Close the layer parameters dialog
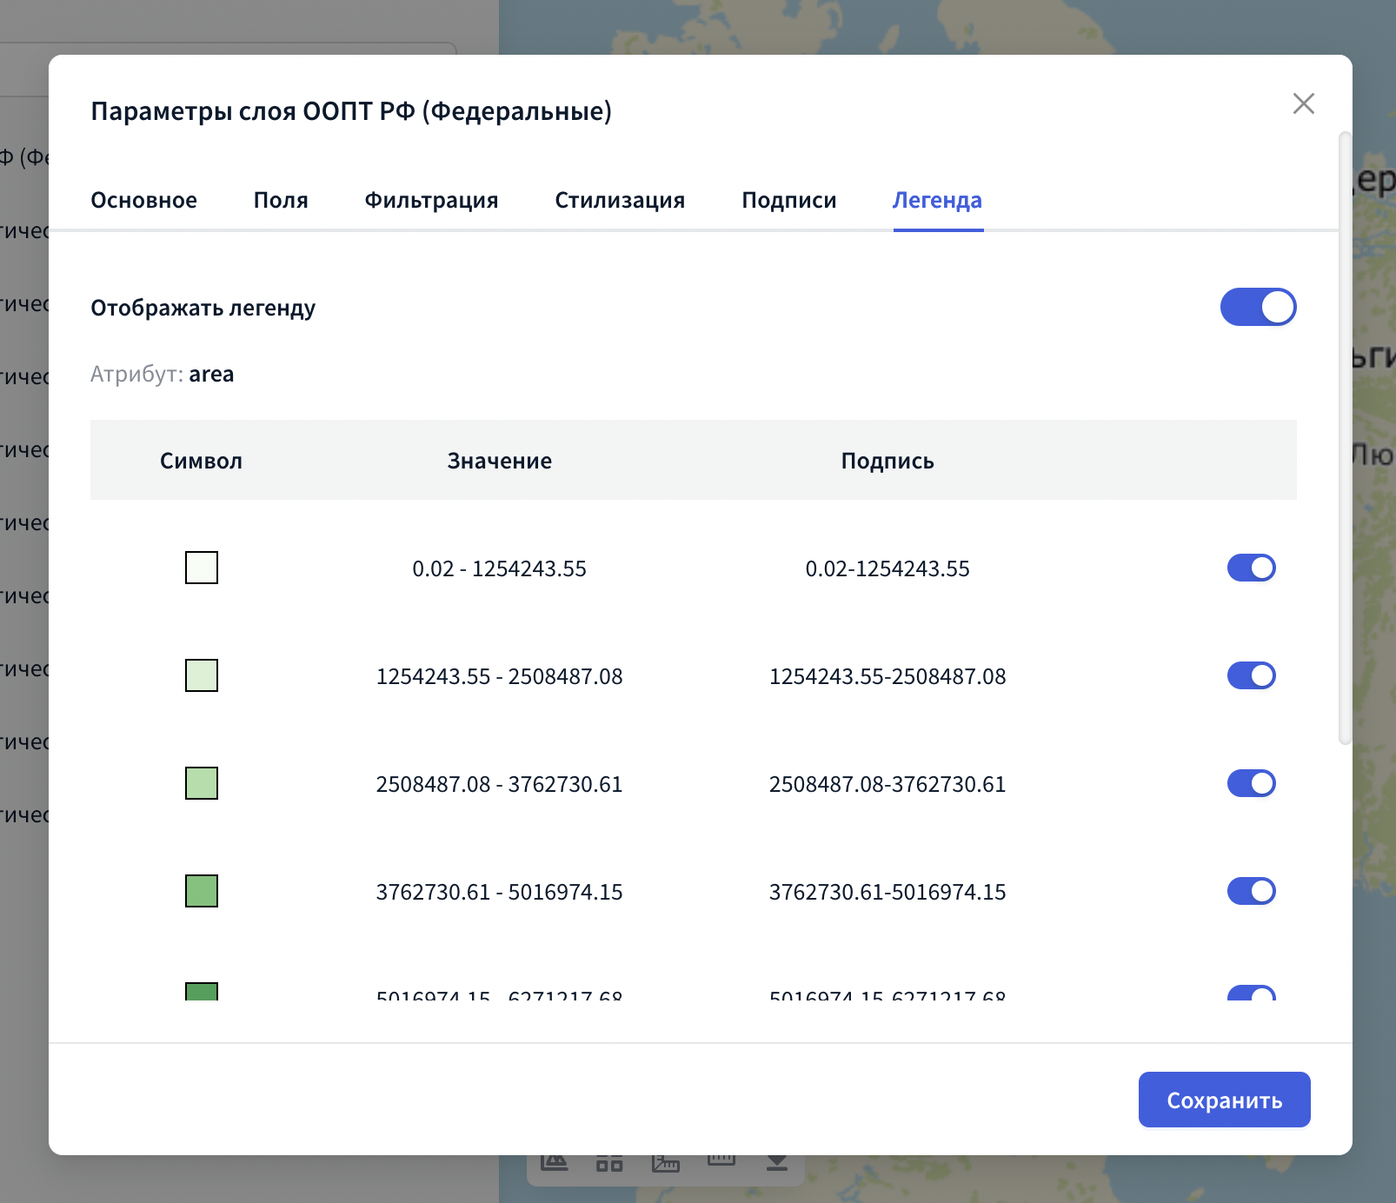 coord(1303,103)
